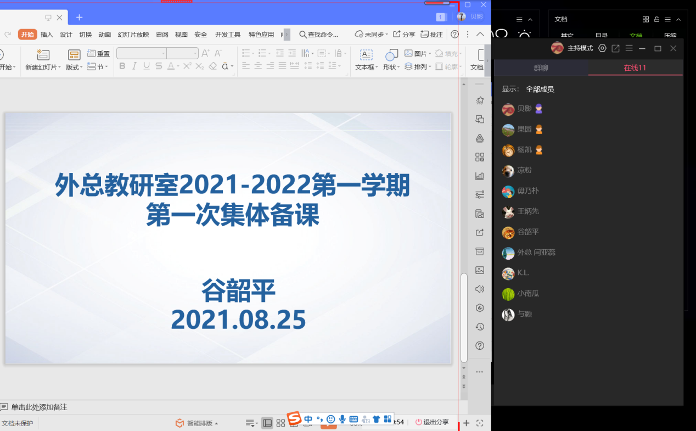The width and height of the screenshot is (696, 431).
Task: Toggle Bold formatting in the ribbon
Action: point(122,66)
